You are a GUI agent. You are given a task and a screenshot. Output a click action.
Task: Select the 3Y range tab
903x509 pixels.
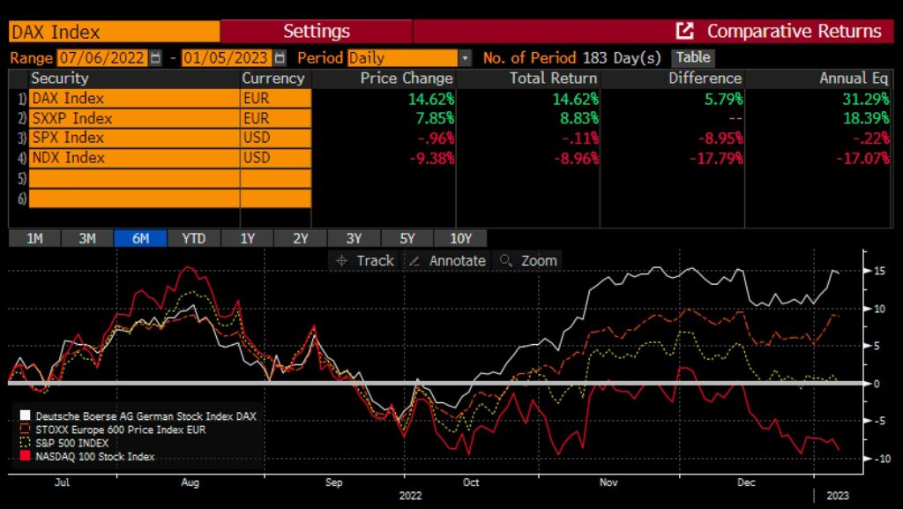click(354, 238)
